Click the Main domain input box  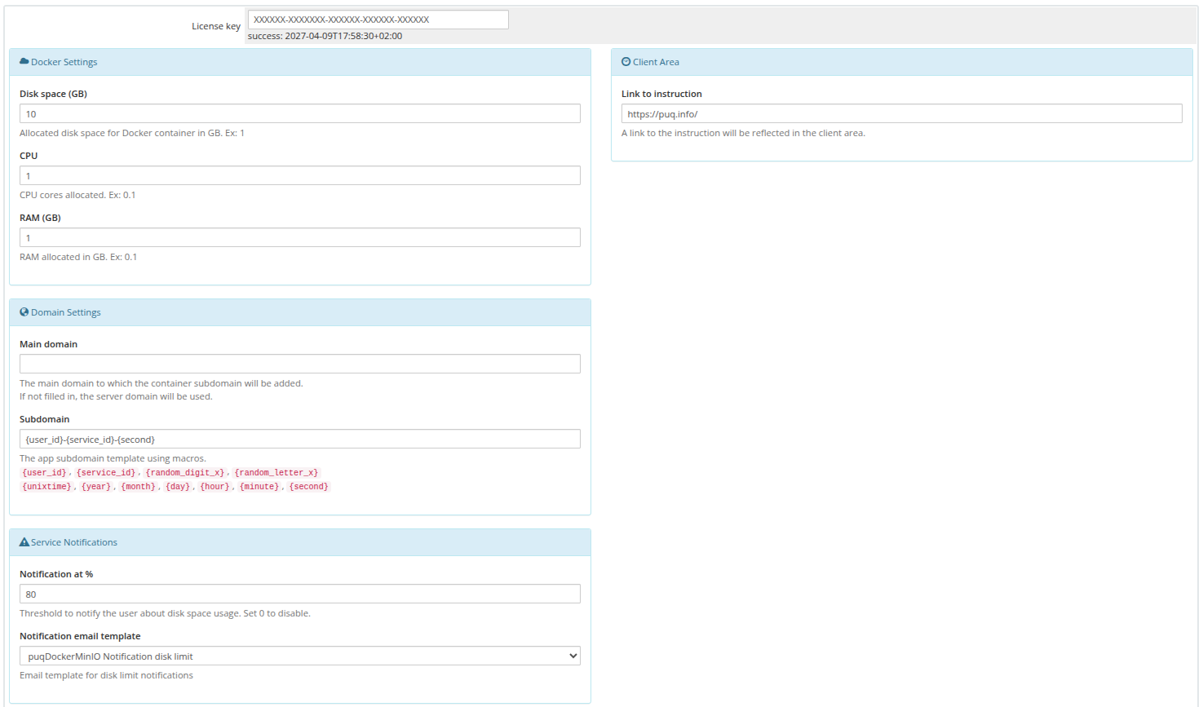pos(299,364)
